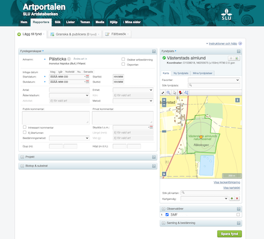
Task: Click the Senaste date button
Action: (88, 72)
